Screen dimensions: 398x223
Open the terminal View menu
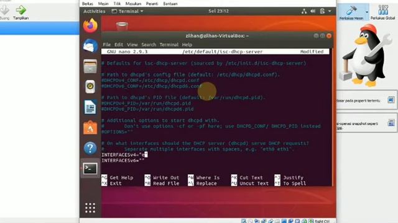[132, 45]
